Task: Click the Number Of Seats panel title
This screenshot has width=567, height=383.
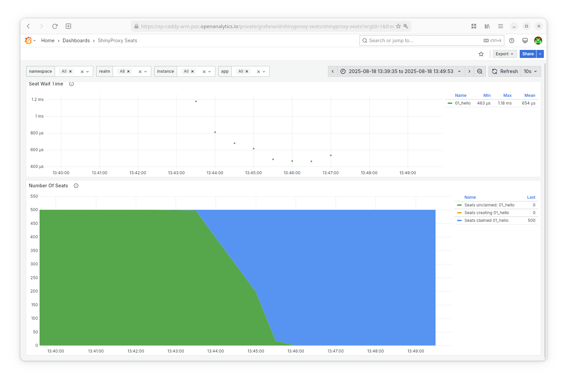Action: (x=48, y=186)
